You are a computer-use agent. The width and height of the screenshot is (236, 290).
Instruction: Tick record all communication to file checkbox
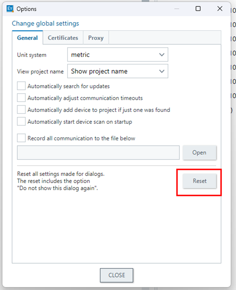click(21, 138)
